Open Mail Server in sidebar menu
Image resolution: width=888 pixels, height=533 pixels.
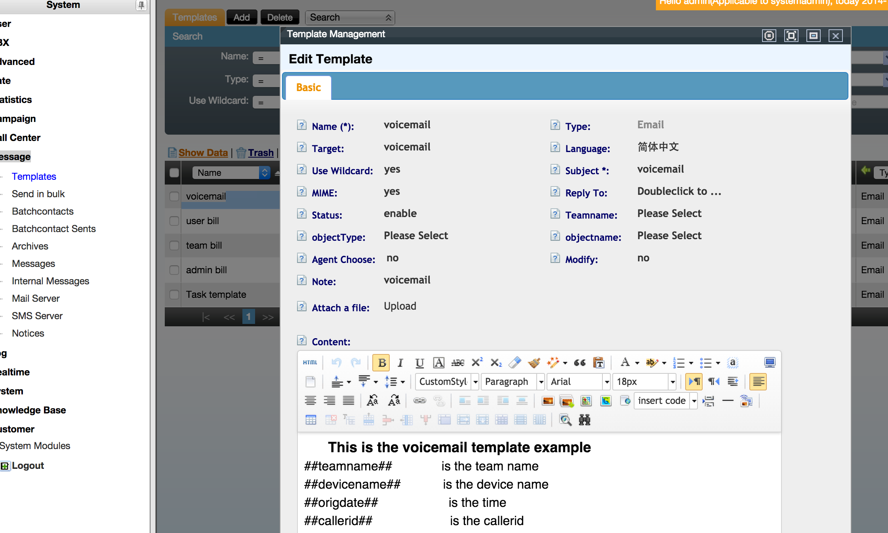36,298
